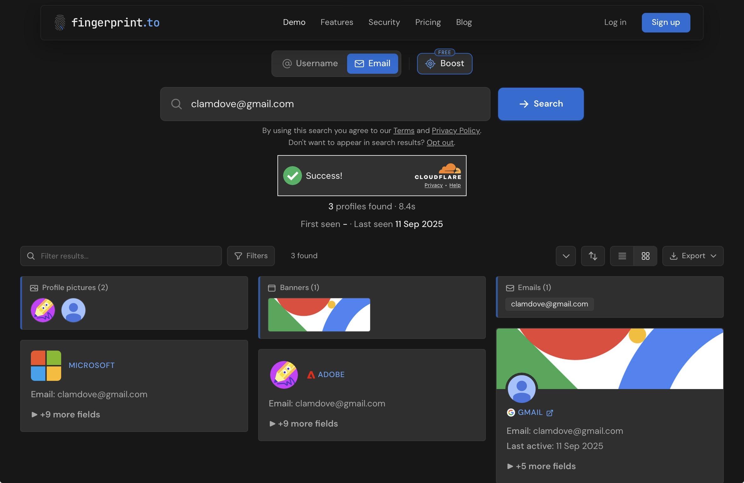Click 'Last active: 11 Sep 2025' on Gmail card

pyautogui.click(x=555, y=446)
